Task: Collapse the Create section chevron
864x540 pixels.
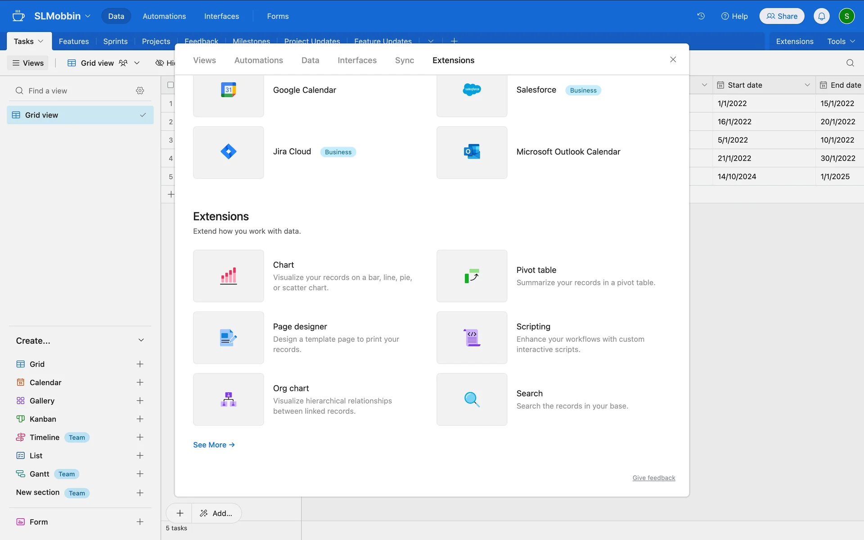Action: click(x=141, y=340)
